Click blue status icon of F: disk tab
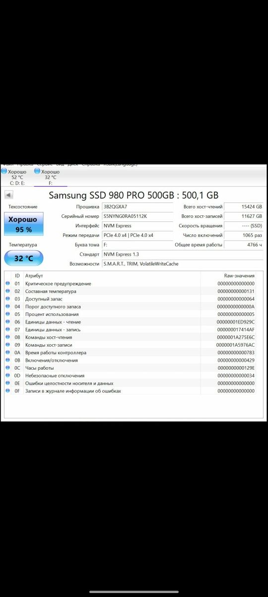The image size is (268, 597). pyautogui.click(x=37, y=171)
